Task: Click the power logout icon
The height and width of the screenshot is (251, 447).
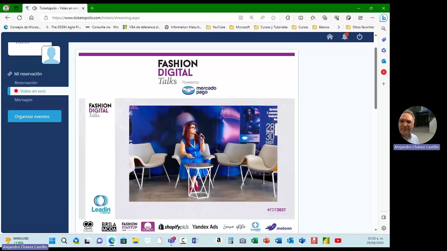Action: click(360, 37)
